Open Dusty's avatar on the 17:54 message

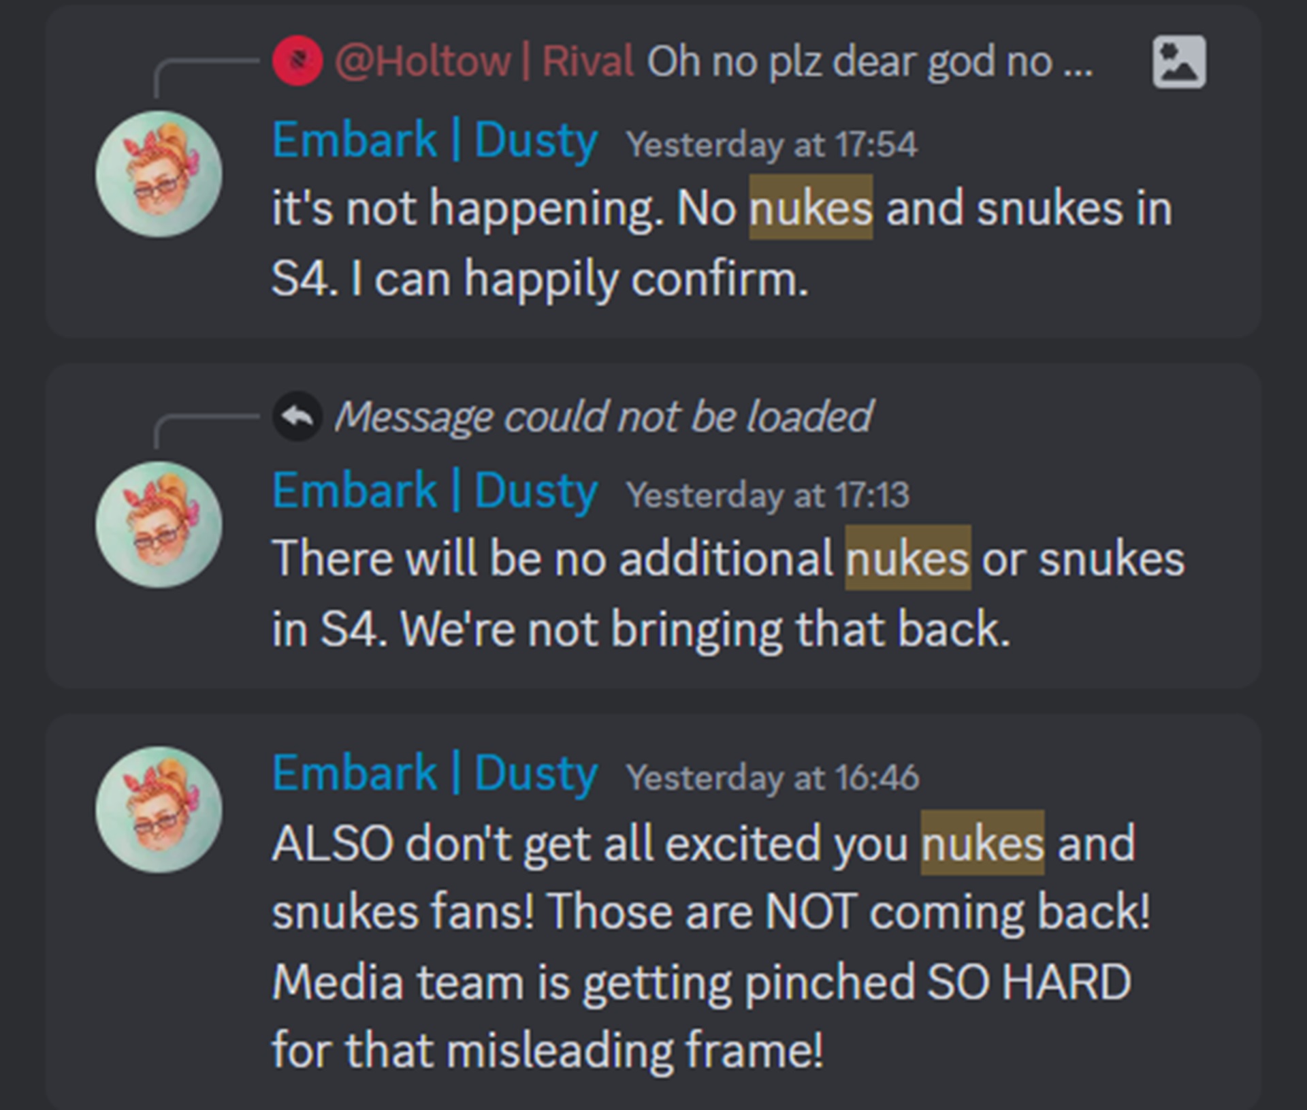159,174
